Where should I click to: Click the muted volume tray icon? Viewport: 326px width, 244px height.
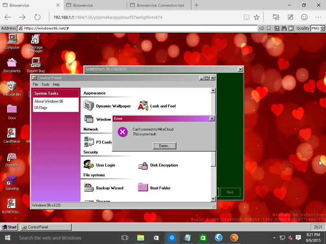(290, 238)
